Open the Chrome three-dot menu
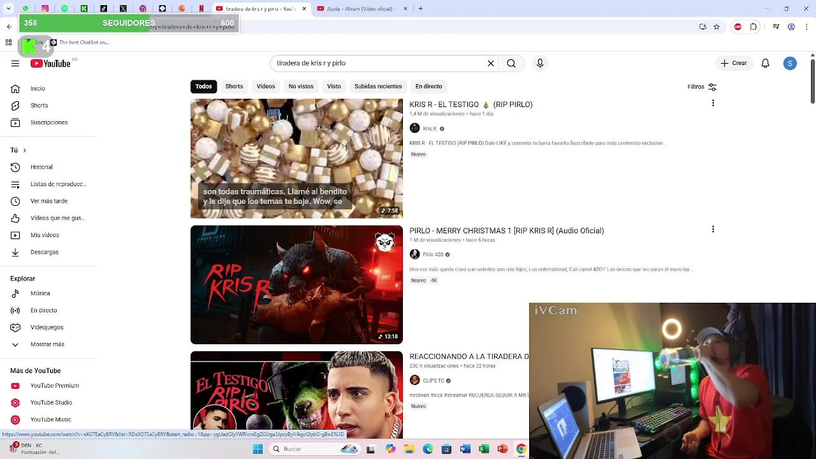This screenshot has width=816, height=459. (806, 27)
